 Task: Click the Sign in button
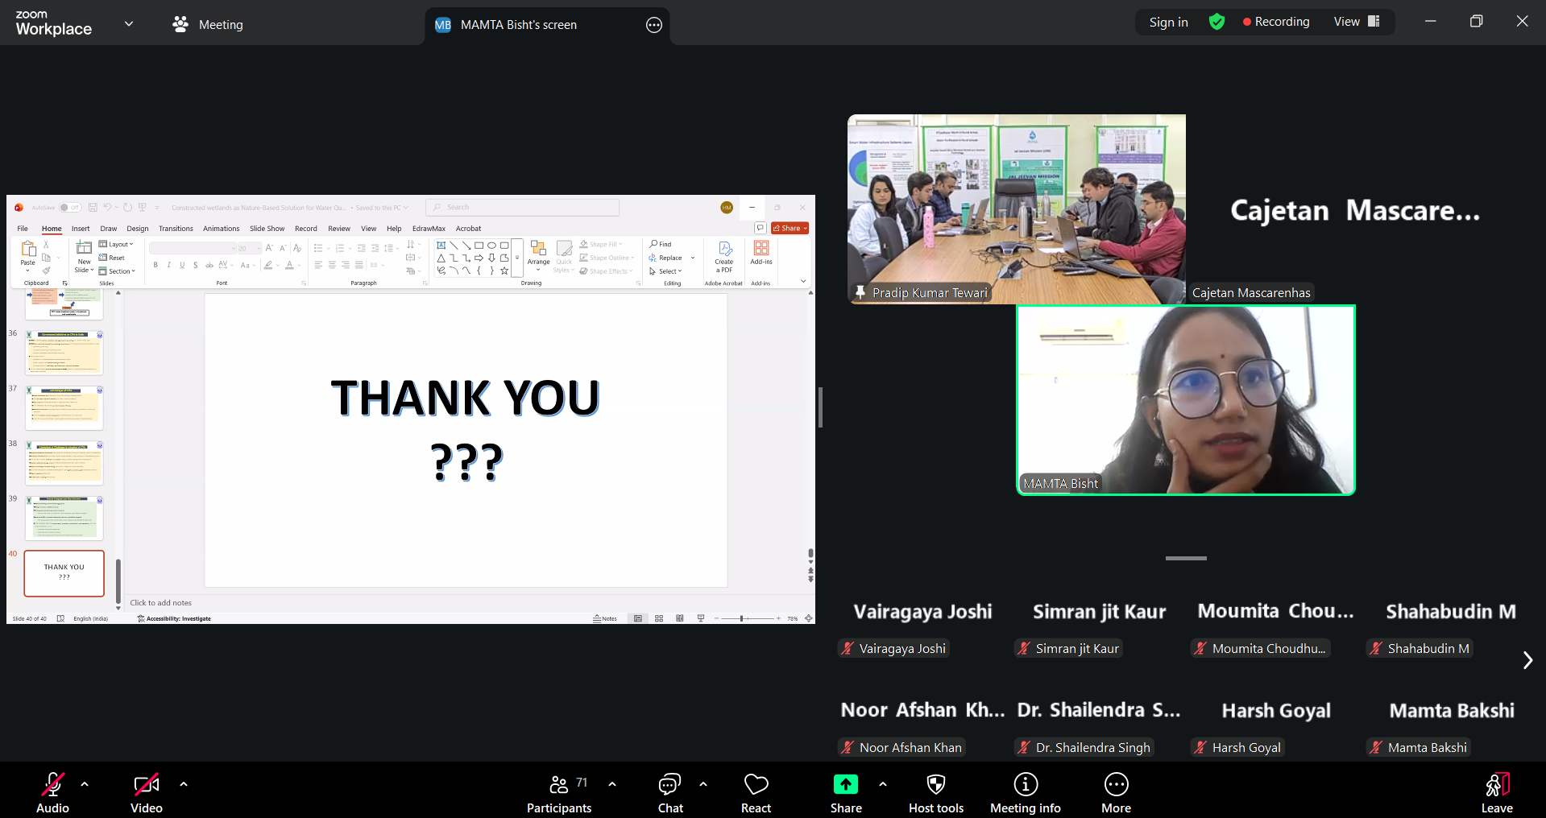pos(1168,22)
